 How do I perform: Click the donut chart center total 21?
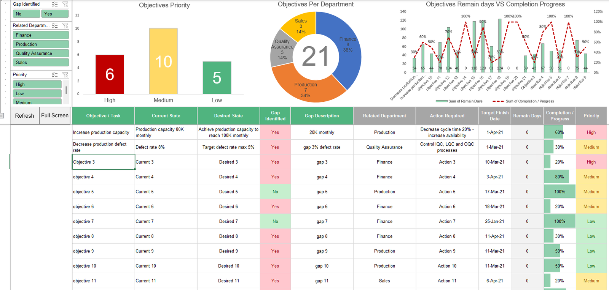tap(315, 57)
